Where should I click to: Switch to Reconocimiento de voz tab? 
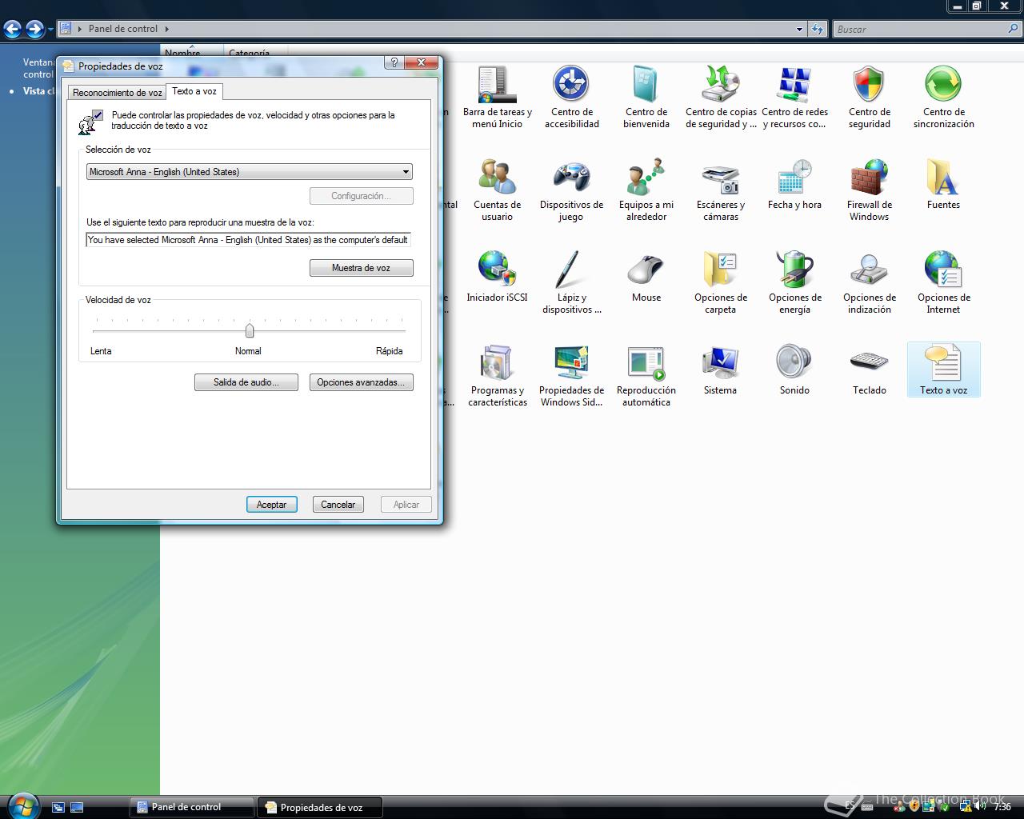pos(117,93)
